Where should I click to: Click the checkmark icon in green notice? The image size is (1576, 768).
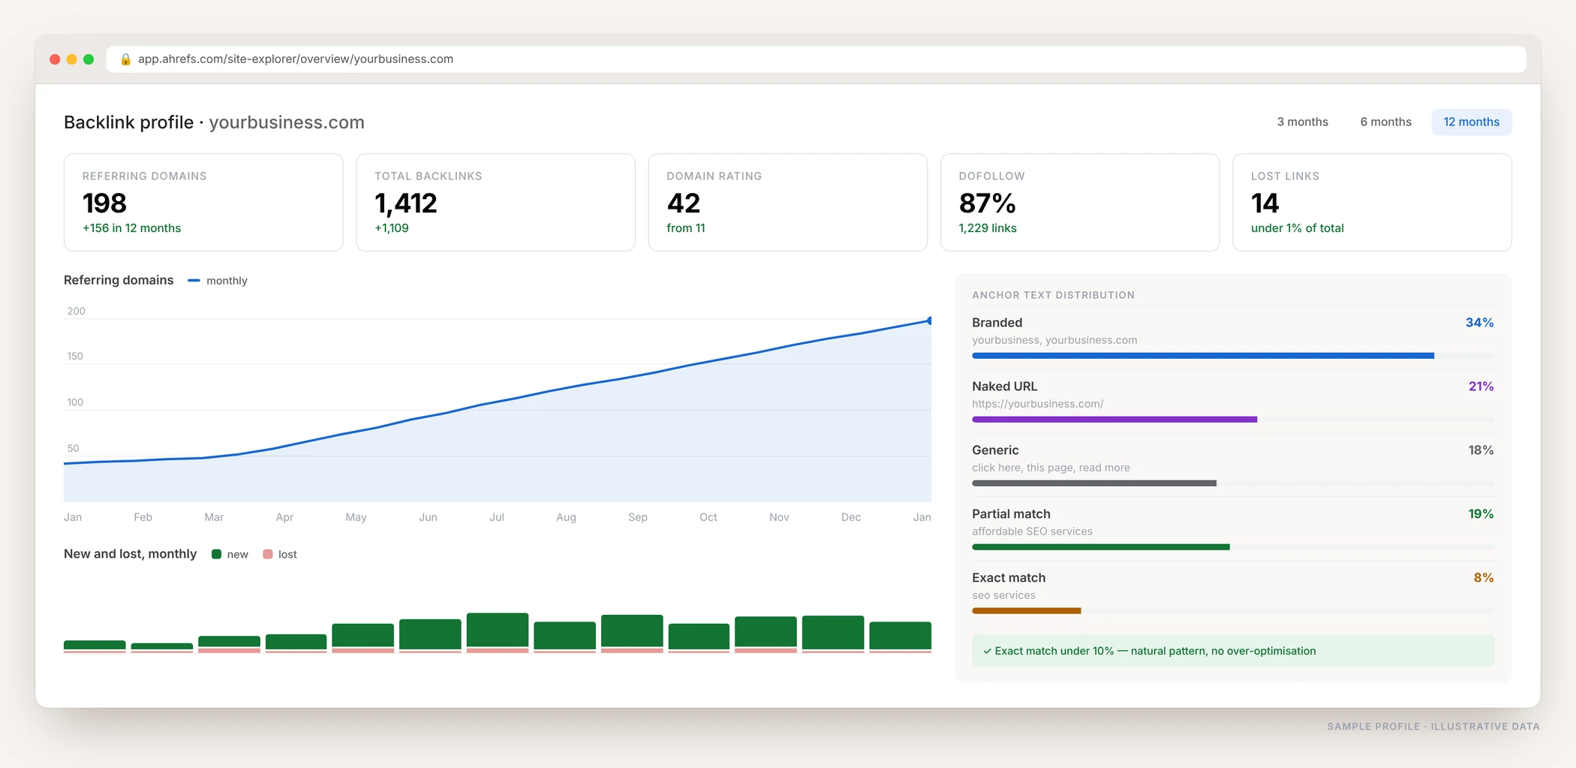coord(987,652)
